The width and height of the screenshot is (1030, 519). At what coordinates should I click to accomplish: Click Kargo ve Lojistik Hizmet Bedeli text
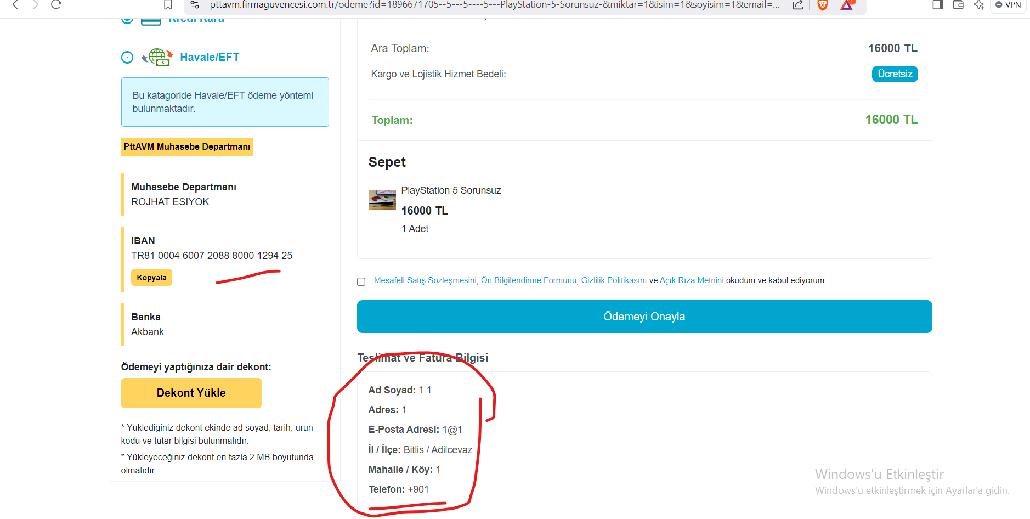click(439, 74)
